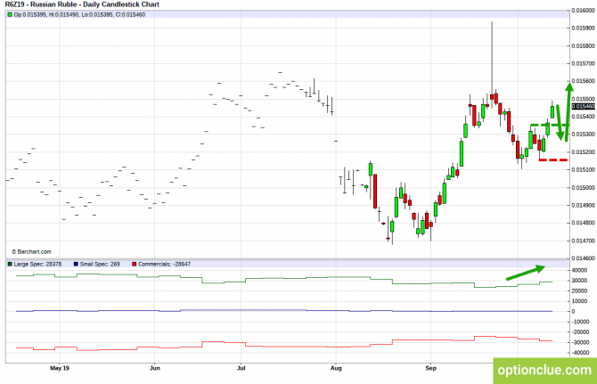The image size is (597, 384).
Task: Click the 'Jul' date axis label
Action: click(241, 368)
